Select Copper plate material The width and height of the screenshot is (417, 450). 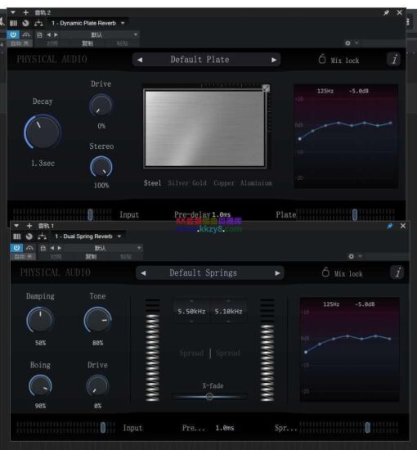pos(224,183)
